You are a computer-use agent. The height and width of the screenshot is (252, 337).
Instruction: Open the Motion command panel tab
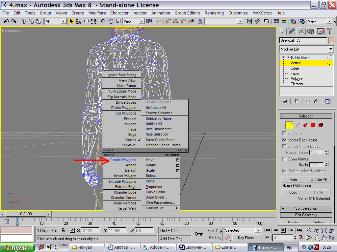(x=311, y=31)
